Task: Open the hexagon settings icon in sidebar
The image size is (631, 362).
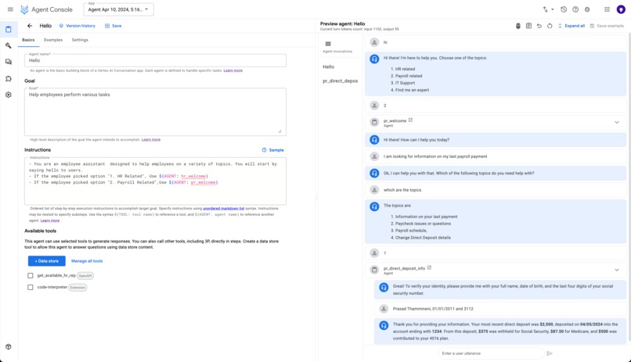Action: (9, 95)
